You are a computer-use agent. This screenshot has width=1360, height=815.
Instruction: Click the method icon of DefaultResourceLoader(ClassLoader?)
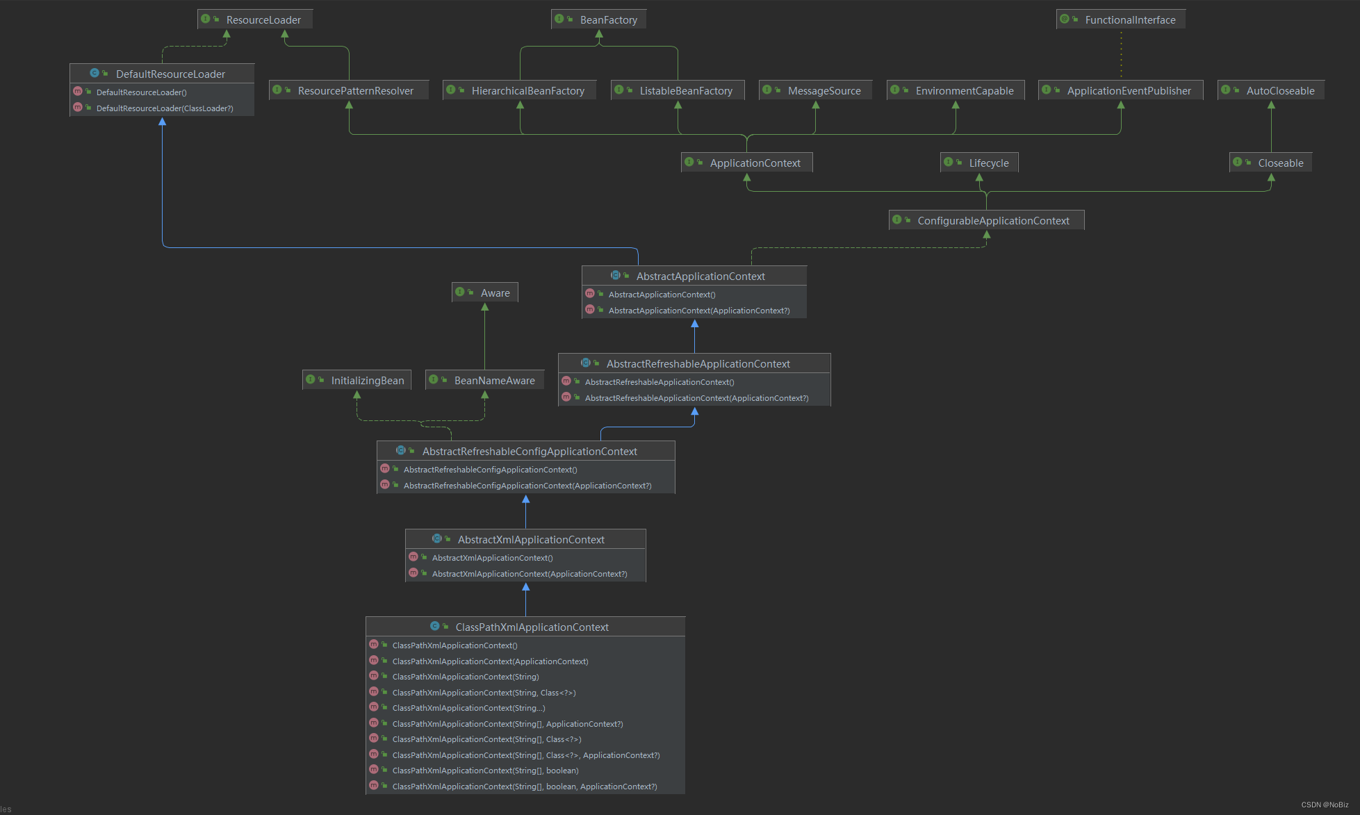tap(78, 108)
